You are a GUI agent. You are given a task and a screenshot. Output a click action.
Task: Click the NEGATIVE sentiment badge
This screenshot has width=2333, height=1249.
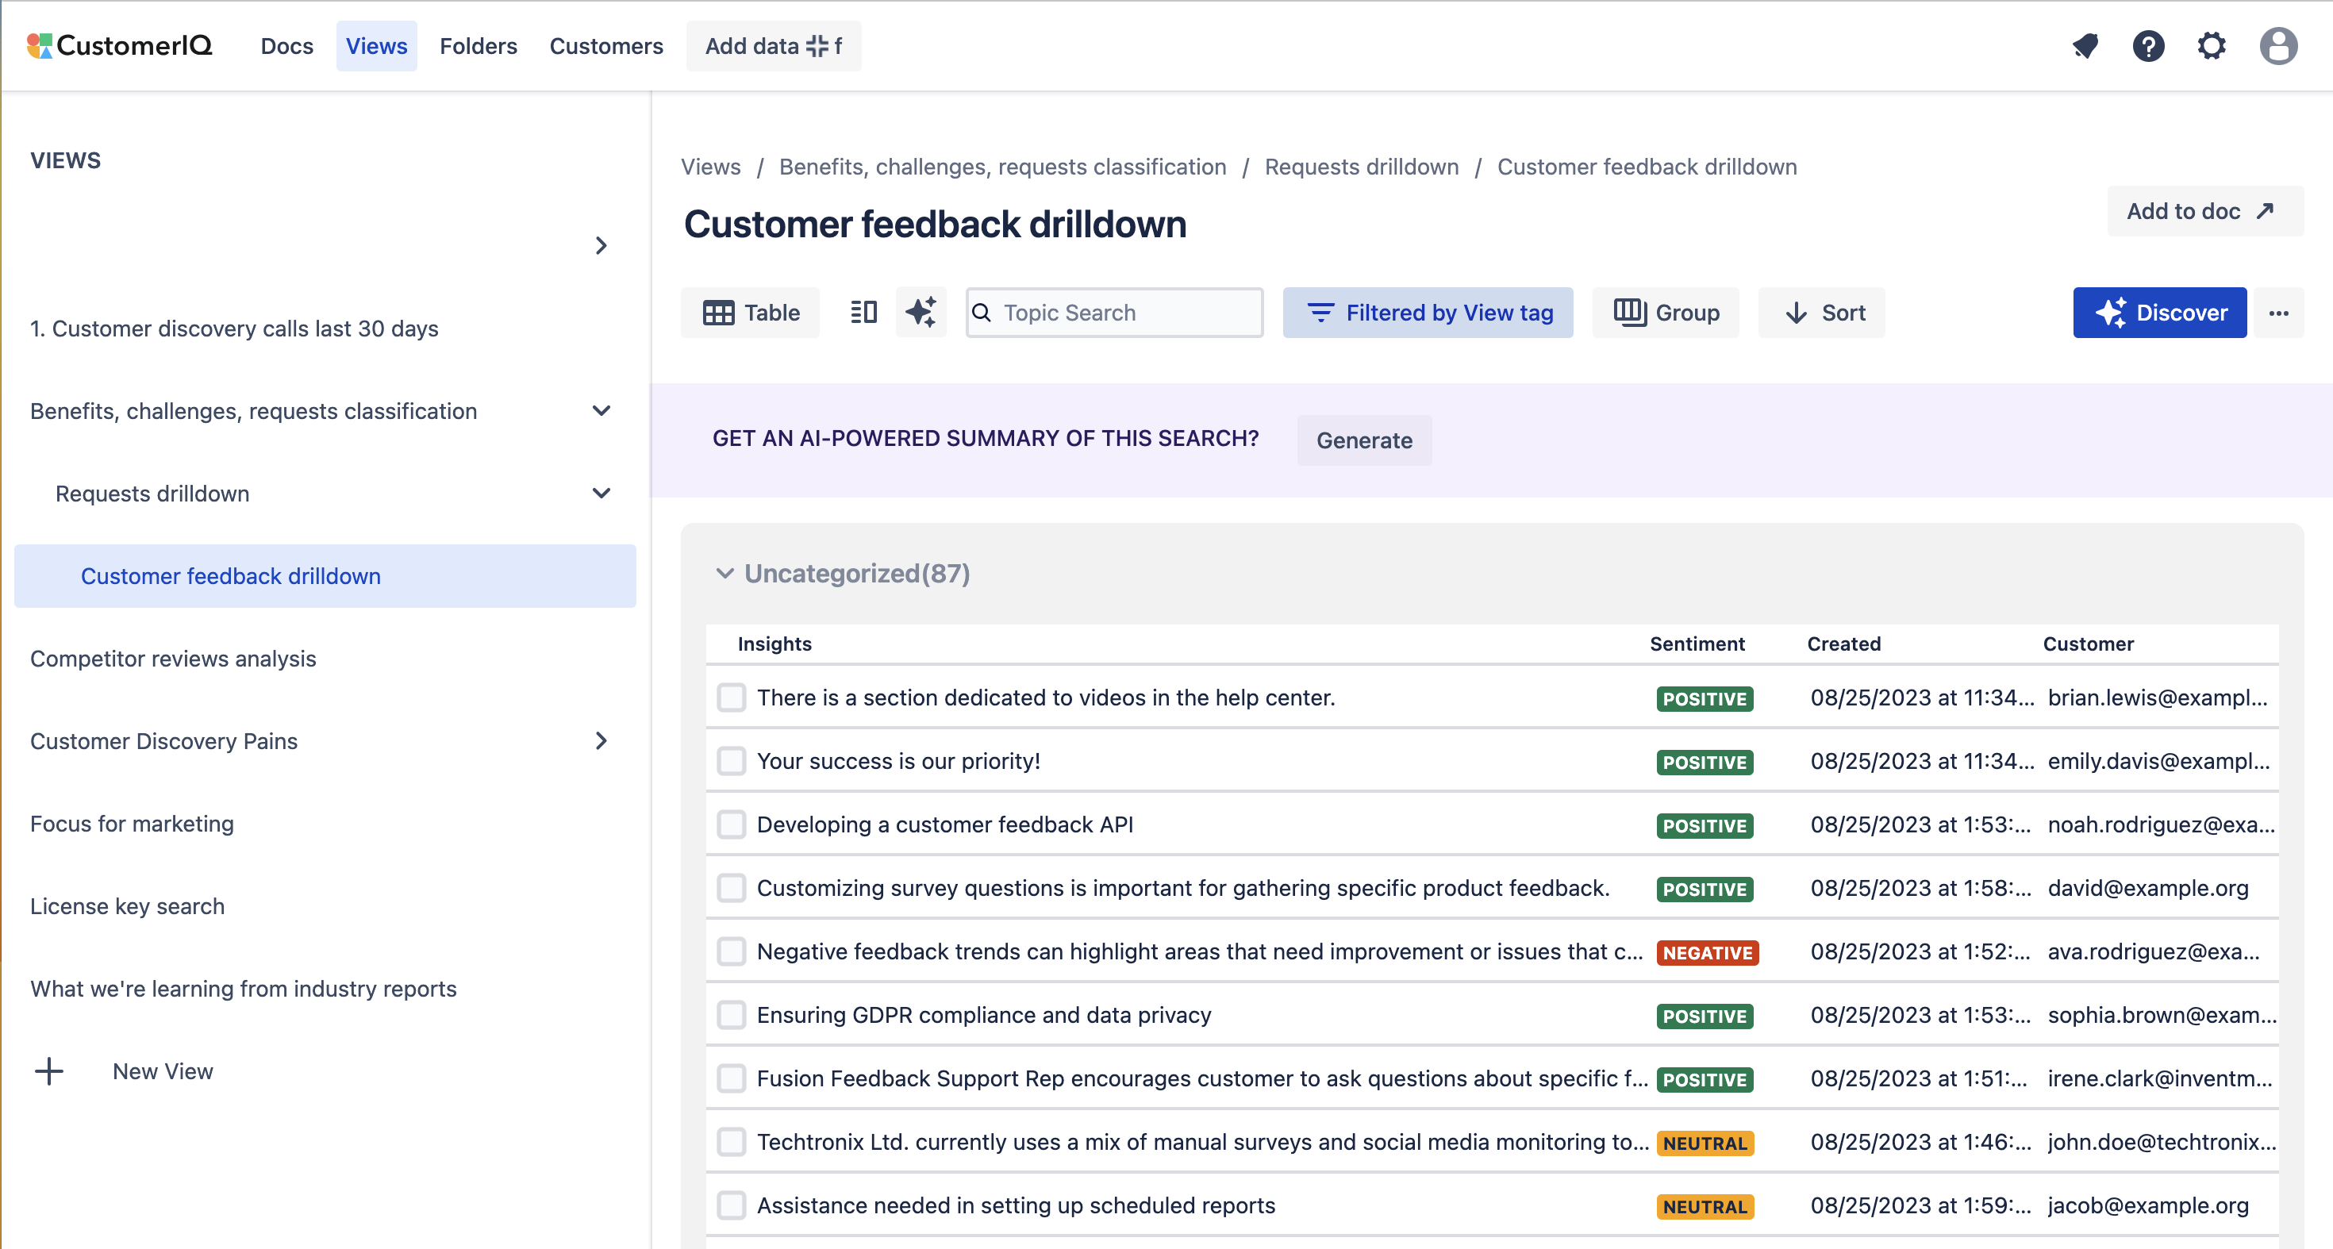click(x=1706, y=953)
